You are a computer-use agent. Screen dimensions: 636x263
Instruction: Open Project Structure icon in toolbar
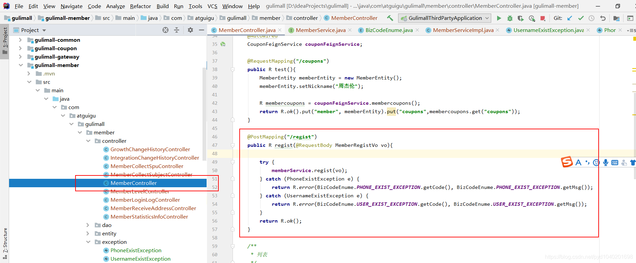616,18
